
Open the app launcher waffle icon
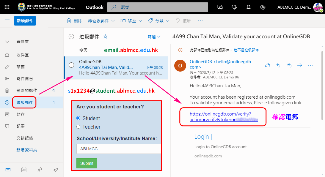tap(7, 7)
